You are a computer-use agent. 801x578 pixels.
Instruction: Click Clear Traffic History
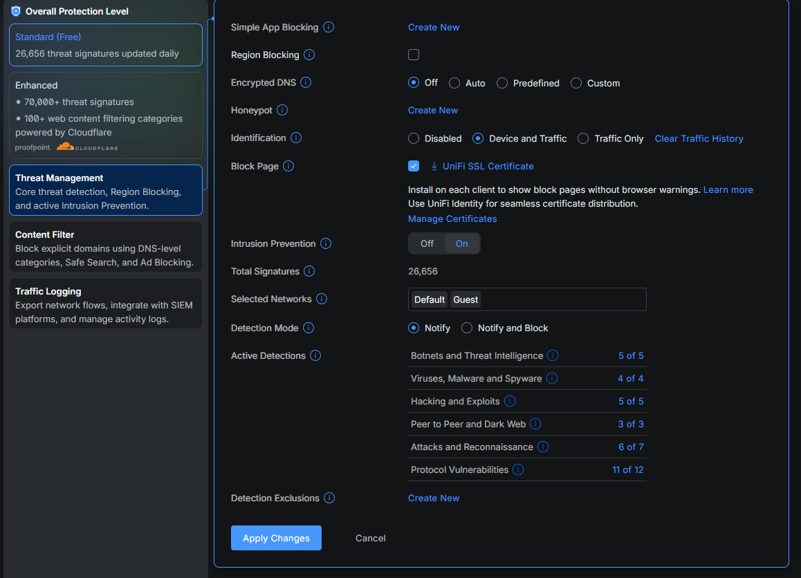click(699, 138)
